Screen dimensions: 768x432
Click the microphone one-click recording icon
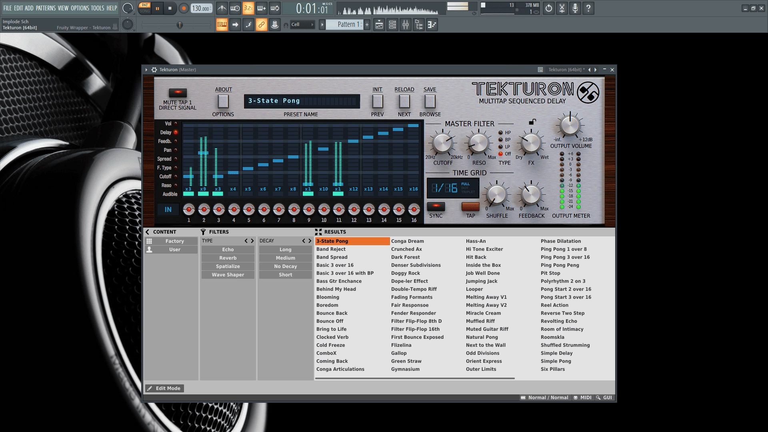pyautogui.click(x=575, y=8)
